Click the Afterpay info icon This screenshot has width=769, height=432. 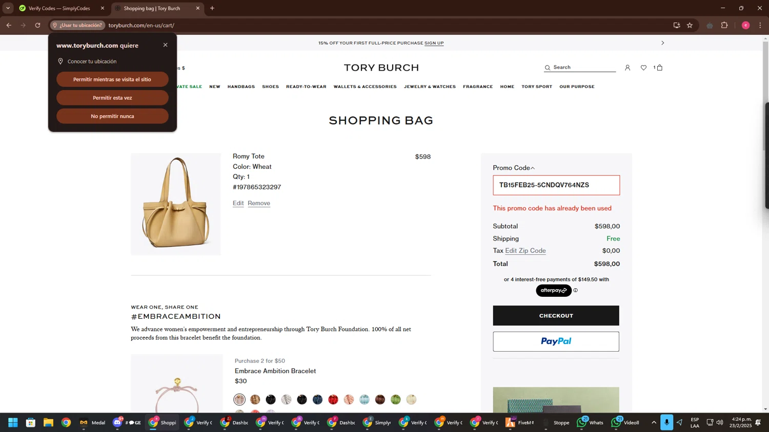[x=575, y=290]
